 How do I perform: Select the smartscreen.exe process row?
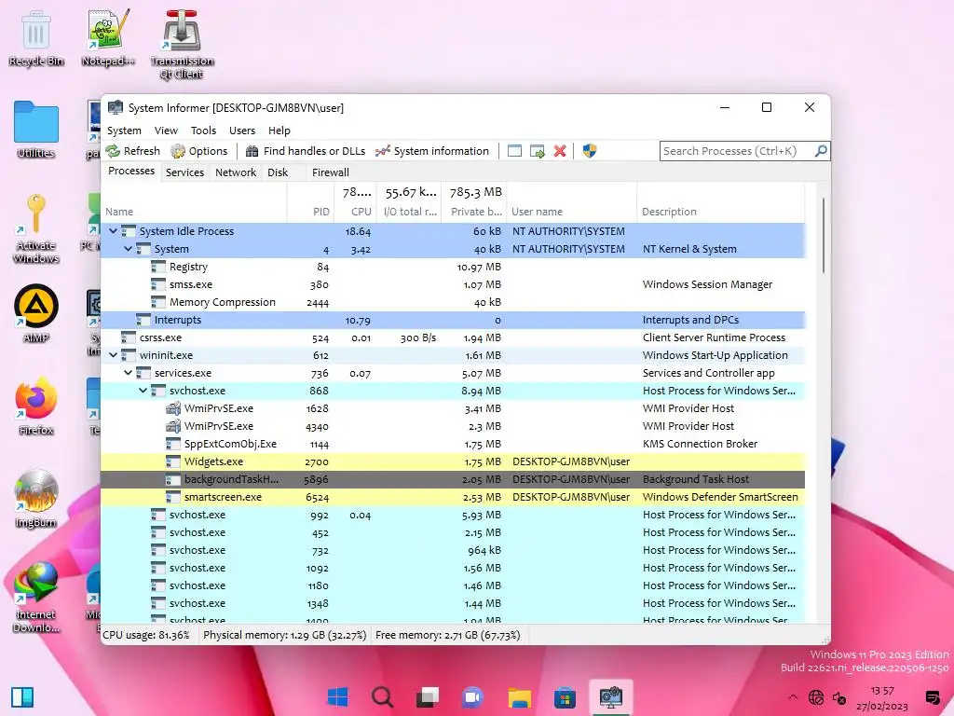(453, 497)
